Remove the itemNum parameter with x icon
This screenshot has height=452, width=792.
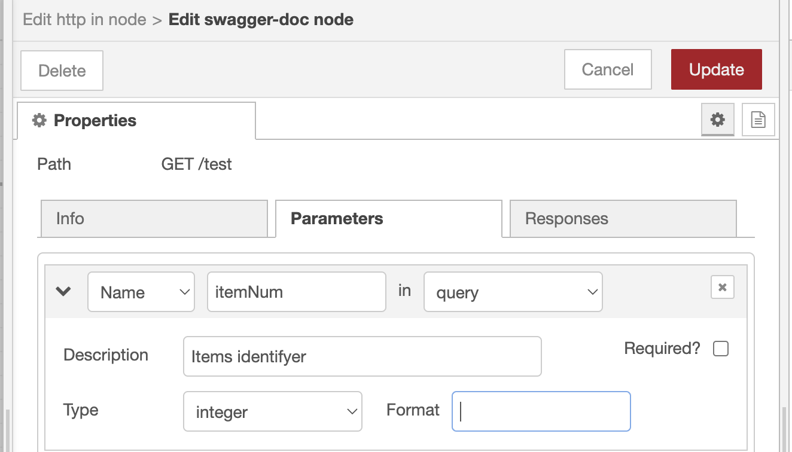point(722,288)
